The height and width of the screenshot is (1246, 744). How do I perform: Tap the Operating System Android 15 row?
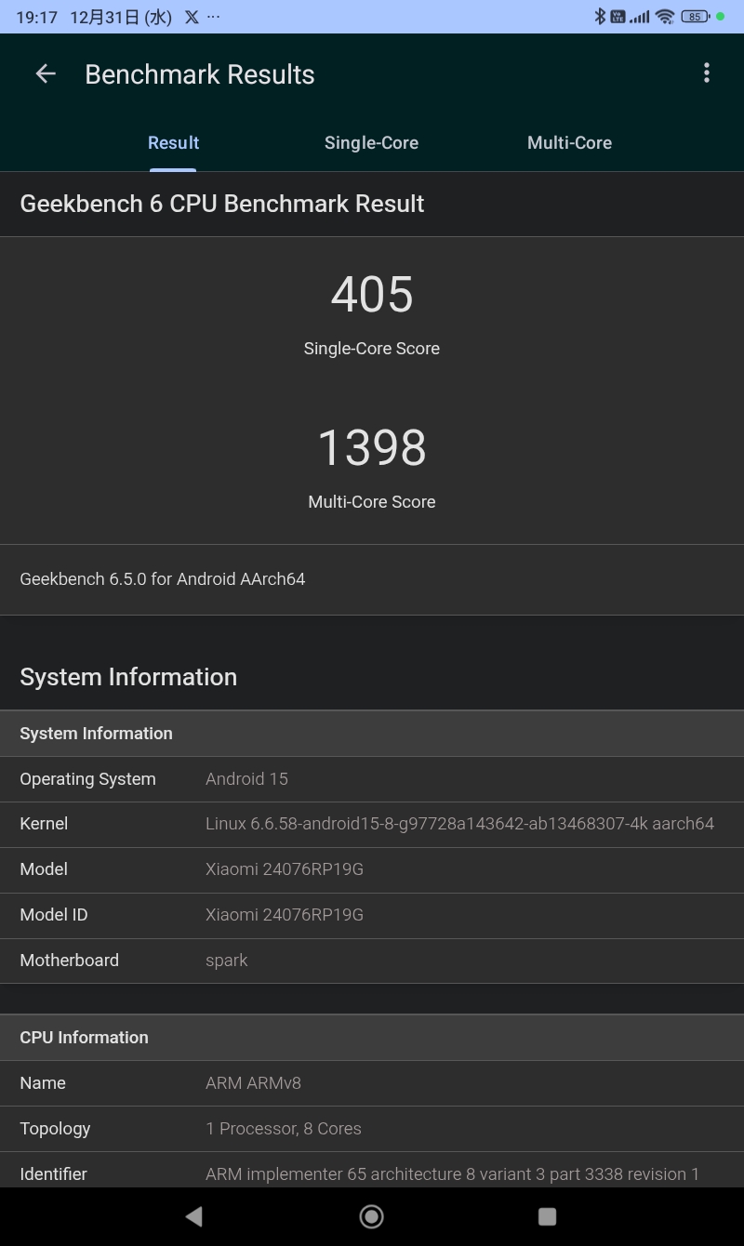372,779
